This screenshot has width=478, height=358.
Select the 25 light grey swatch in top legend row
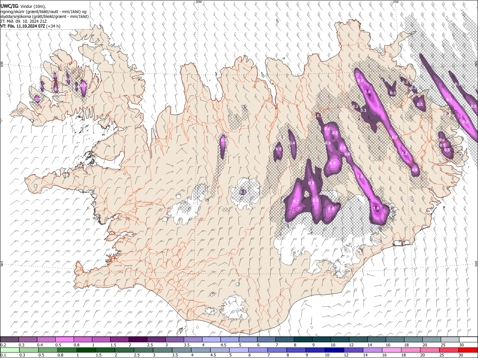pos(450,340)
